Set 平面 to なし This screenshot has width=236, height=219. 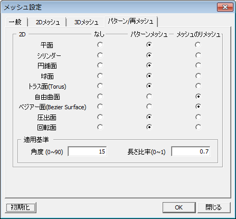pos(100,45)
